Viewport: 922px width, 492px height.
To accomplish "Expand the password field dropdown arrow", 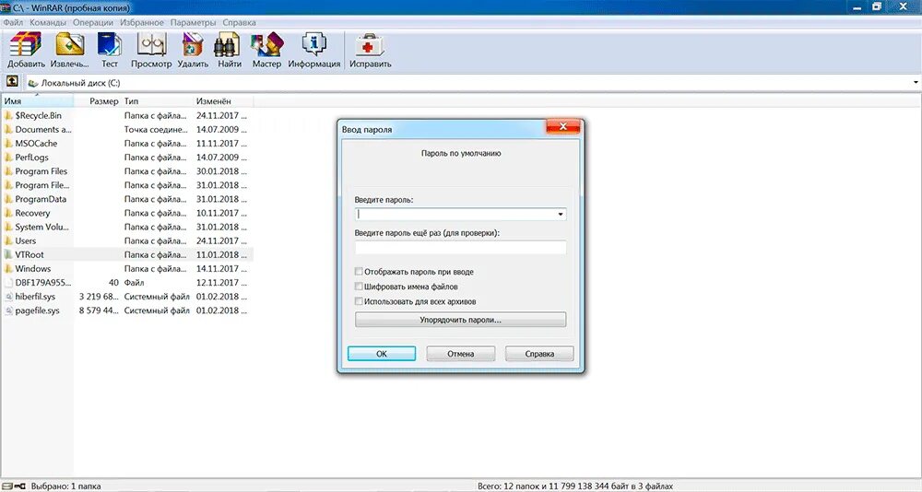I will click(561, 214).
